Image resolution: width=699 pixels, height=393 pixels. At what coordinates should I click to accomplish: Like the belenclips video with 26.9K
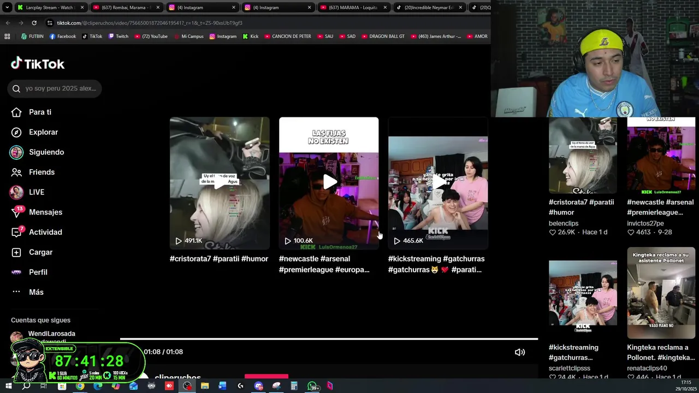pyautogui.click(x=553, y=232)
